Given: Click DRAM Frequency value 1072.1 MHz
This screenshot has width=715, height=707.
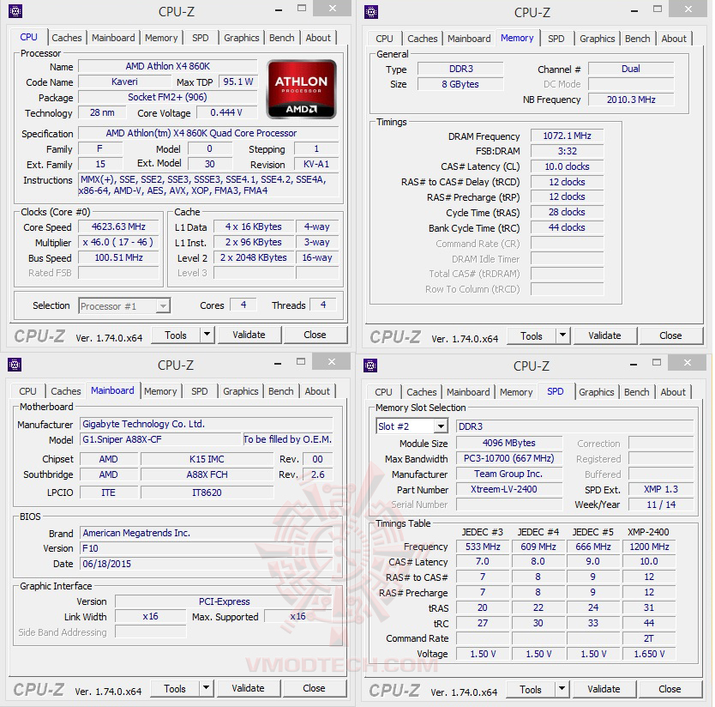Looking at the screenshot, I should (x=567, y=136).
